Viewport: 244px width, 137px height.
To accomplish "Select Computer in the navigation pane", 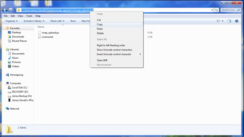I will click(x=16, y=83).
